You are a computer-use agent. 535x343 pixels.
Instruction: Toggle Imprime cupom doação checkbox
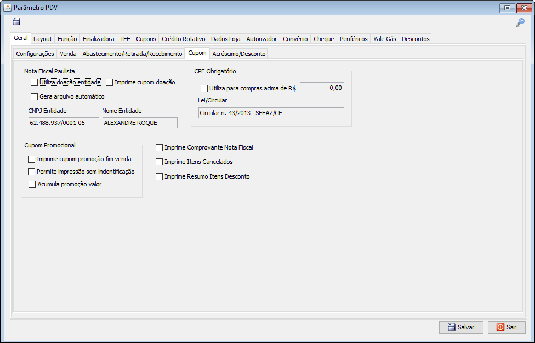pos(110,82)
